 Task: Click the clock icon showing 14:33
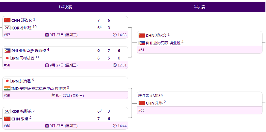[x=115, y=35]
